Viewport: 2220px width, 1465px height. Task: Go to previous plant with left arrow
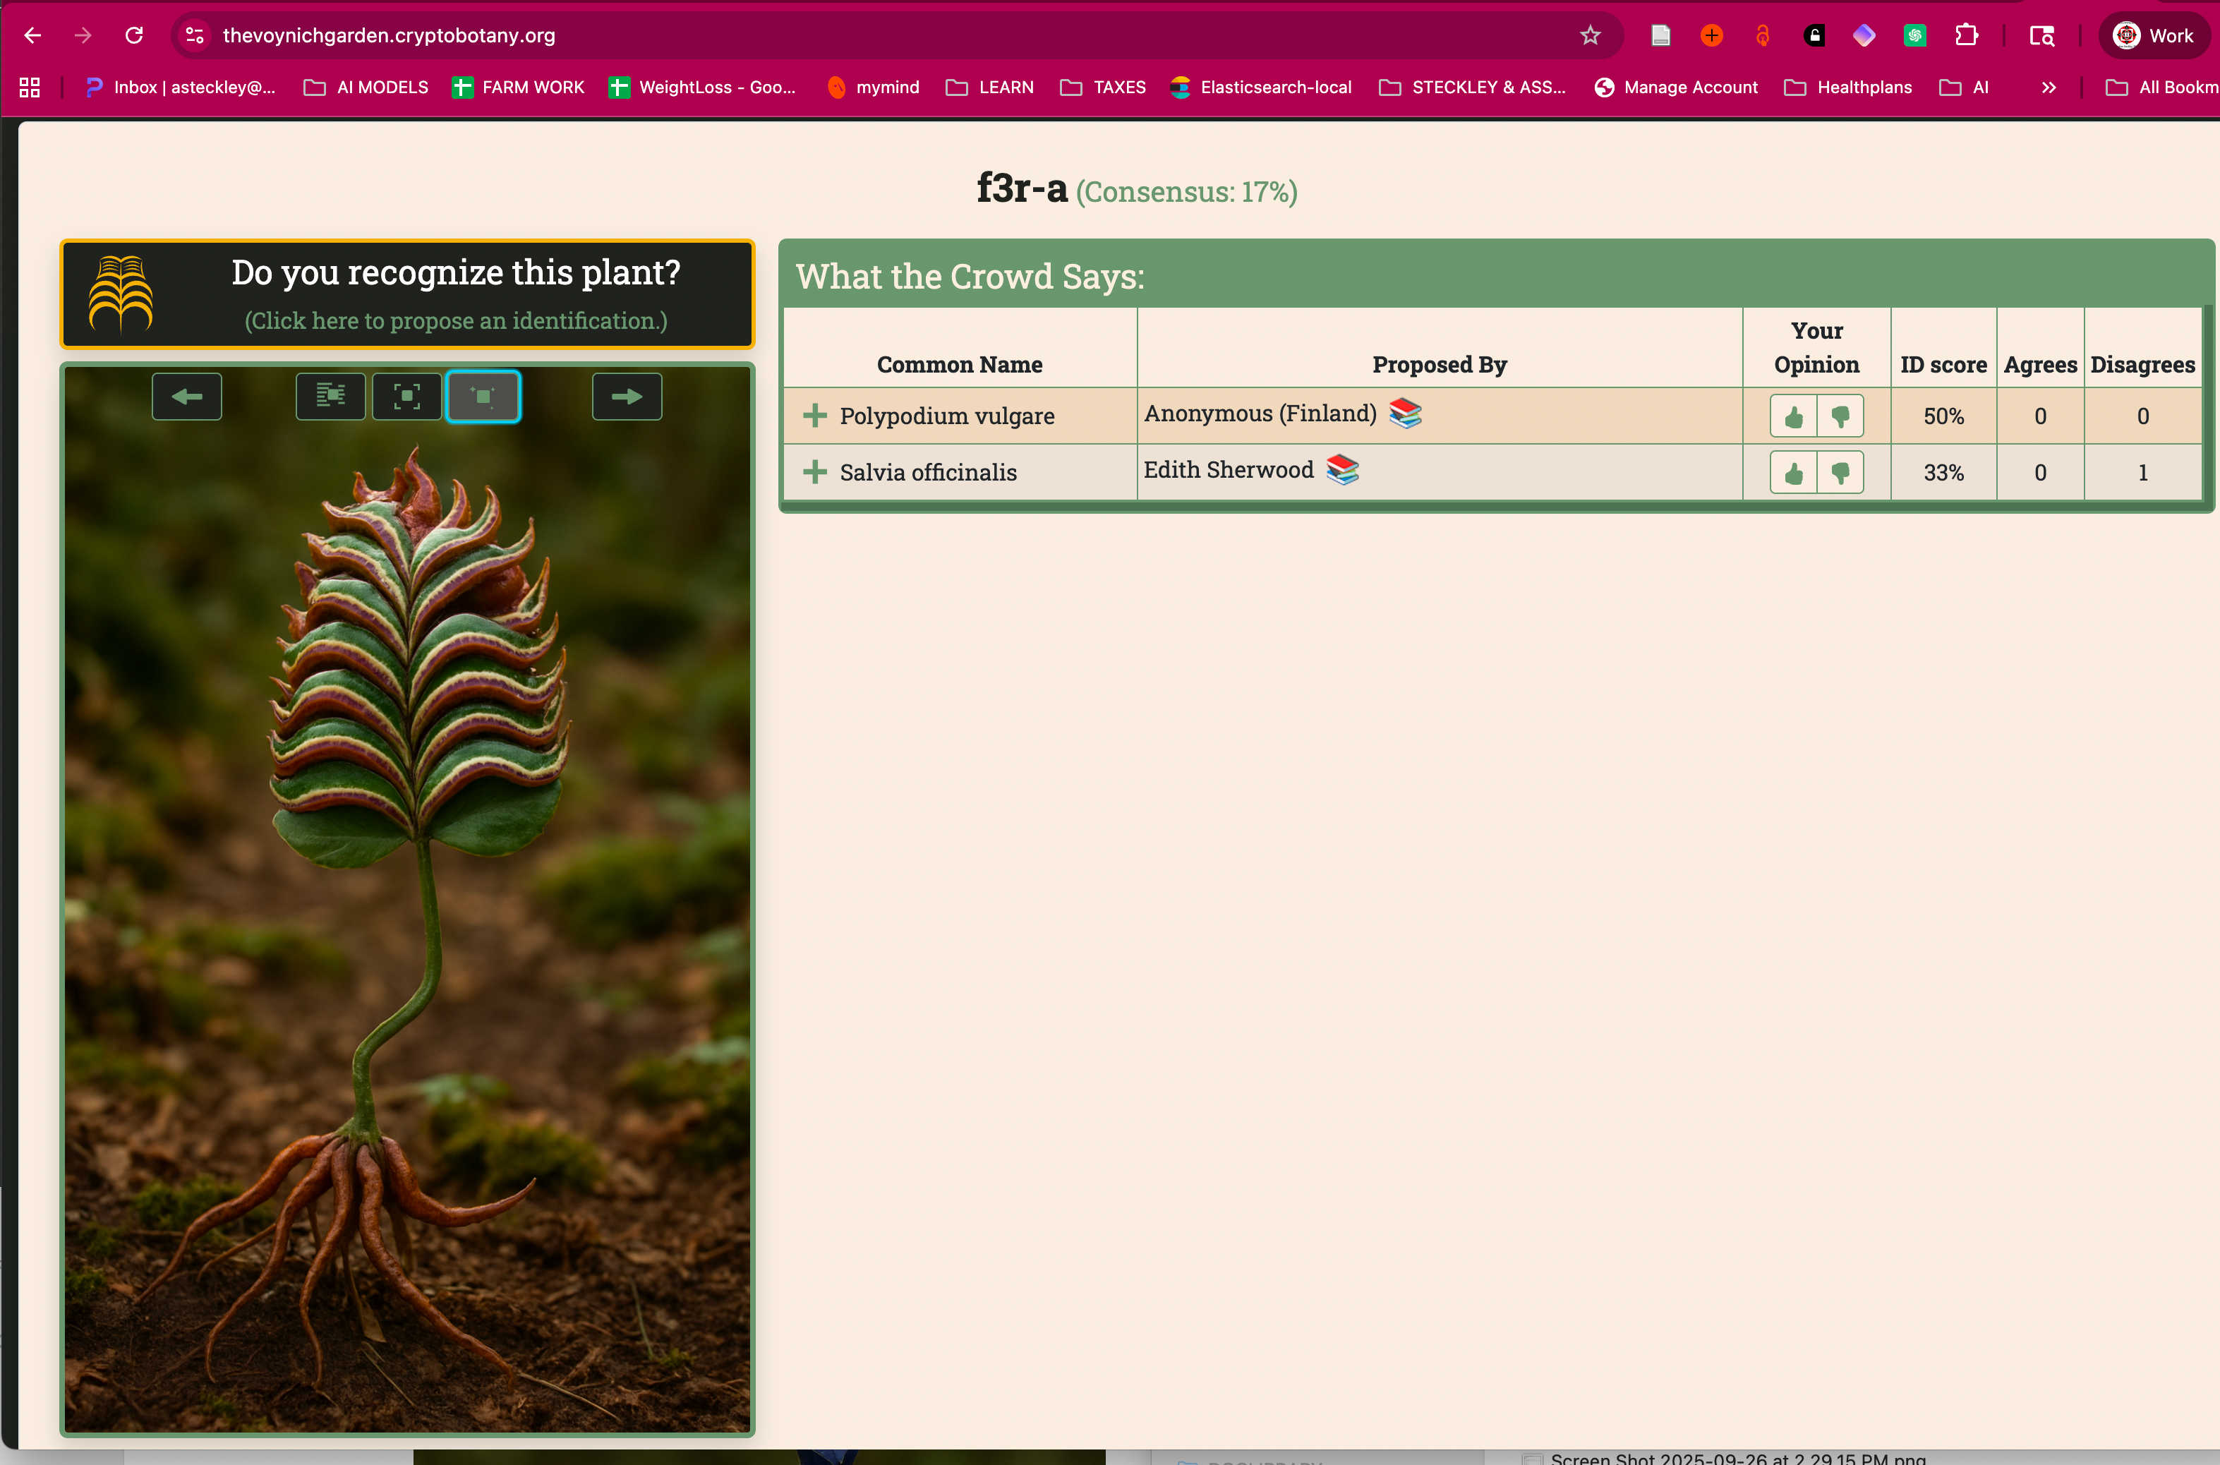pyautogui.click(x=187, y=397)
